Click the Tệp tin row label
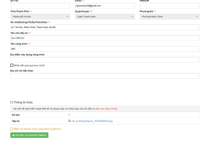 [x=16, y=121]
